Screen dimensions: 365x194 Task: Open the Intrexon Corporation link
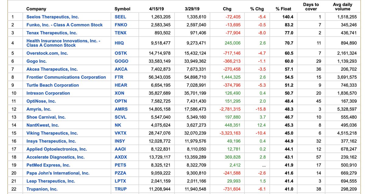[48, 93]
